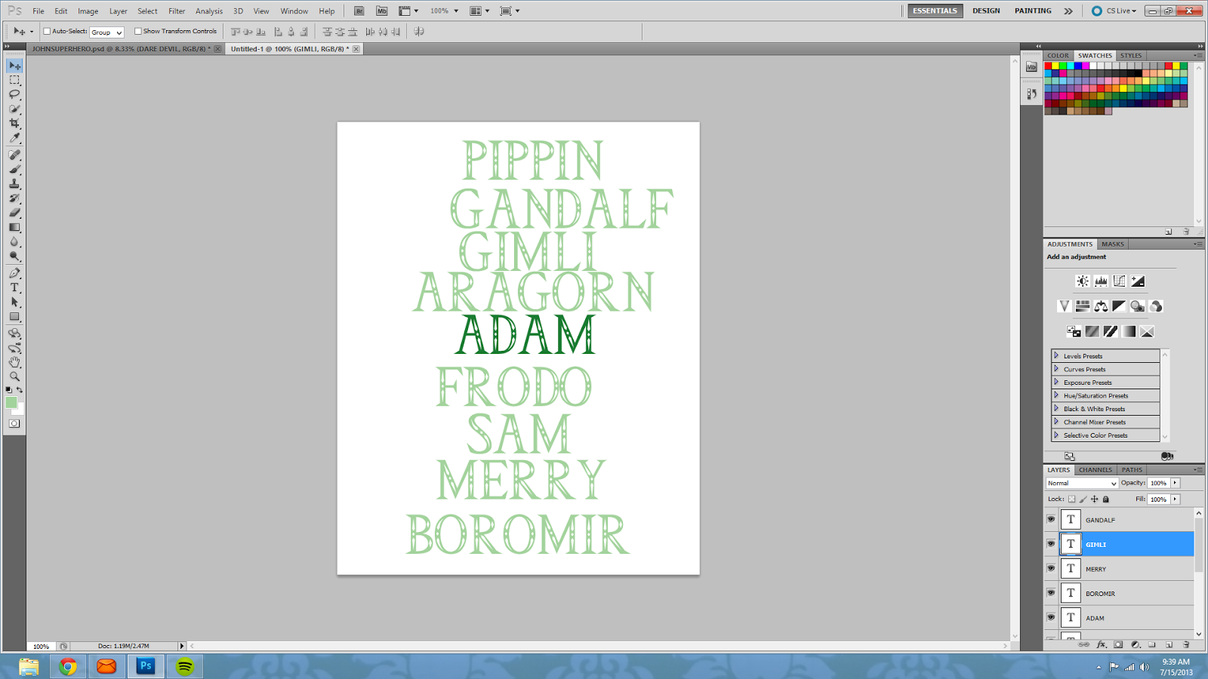The image size is (1208, 679).
Task: Select the Eraser tool
Action: [x=14, y=213]
